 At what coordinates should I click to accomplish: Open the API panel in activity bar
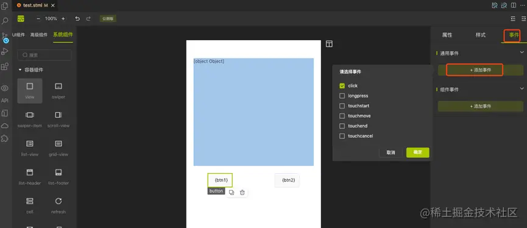tap(5, 101)
